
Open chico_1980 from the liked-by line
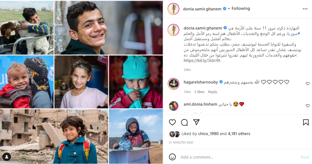[x=208, y=134]
